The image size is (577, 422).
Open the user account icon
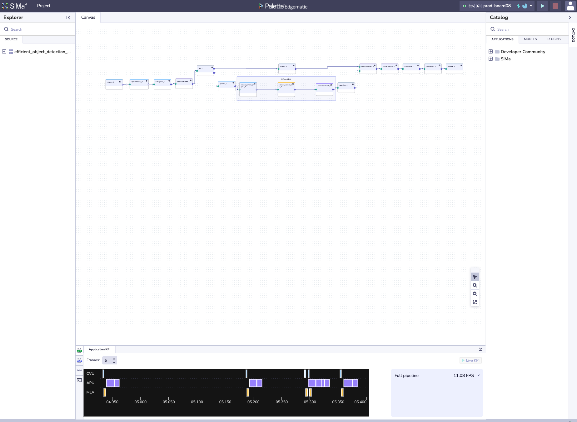570,6
